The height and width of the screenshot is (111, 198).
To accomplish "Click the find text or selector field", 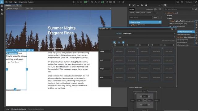I will tap(179, 9).
